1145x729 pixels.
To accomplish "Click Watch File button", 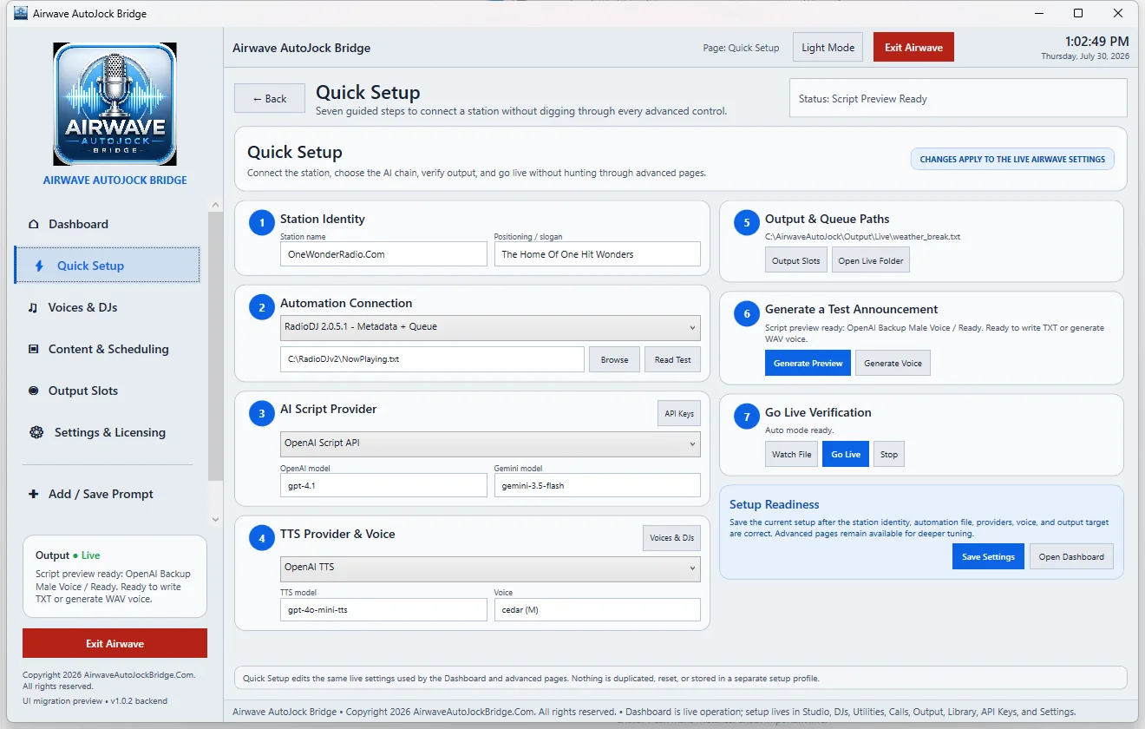I will [792, 454].
